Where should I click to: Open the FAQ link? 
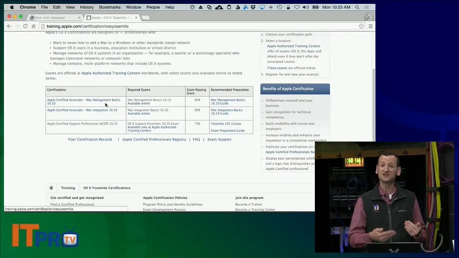(x=196, y=139)
